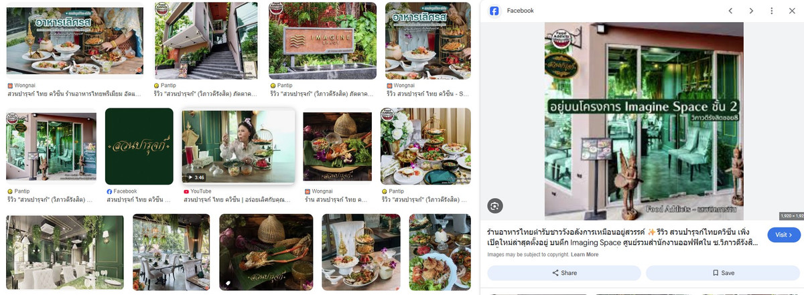Image resolution: width=804 pixels, height=295 pixels.
Task: Click the Google Lens search icon on image
Action: pos(495,205)
